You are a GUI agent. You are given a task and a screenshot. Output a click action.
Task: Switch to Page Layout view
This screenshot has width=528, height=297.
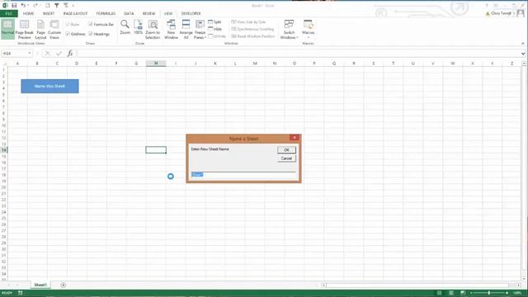pyautogui.click(x=40, y=30)
